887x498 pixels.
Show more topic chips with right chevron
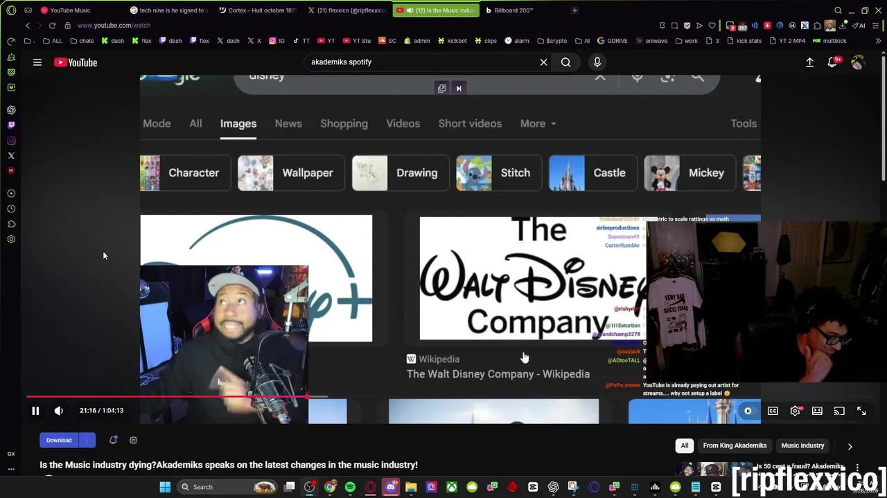point(850,446)
